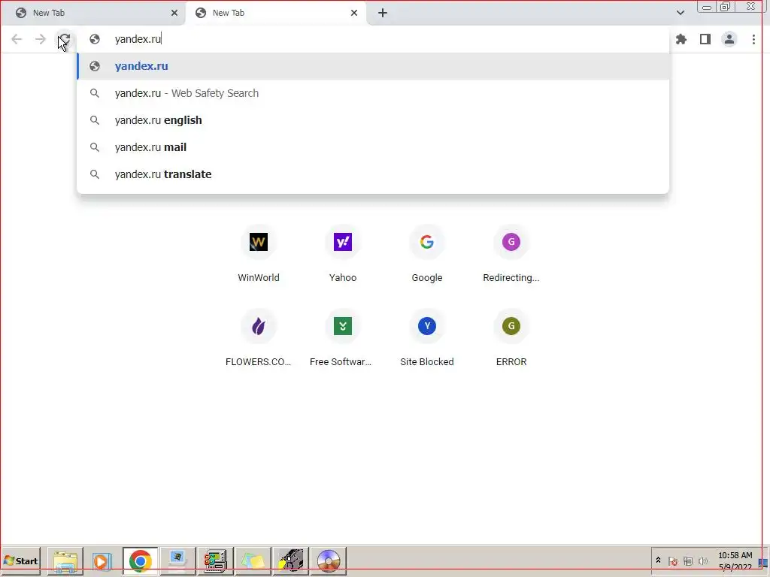770x577 pixels.
Task: Open the ERROR shortcut
Action: [x=511, y=339]
